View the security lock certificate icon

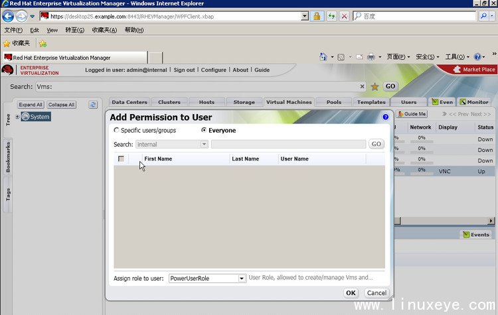pos(317,16)
